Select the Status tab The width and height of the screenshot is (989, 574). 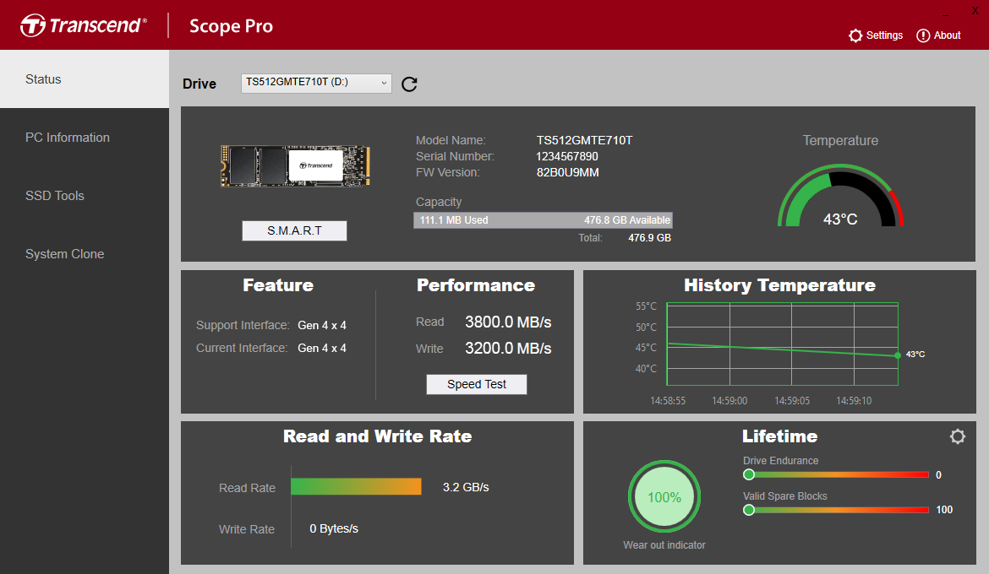[85, 79]
